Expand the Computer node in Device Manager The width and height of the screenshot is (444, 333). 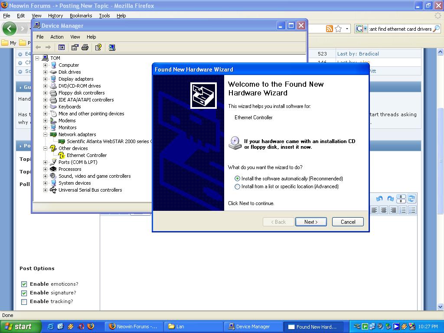(x=46, y=65)
